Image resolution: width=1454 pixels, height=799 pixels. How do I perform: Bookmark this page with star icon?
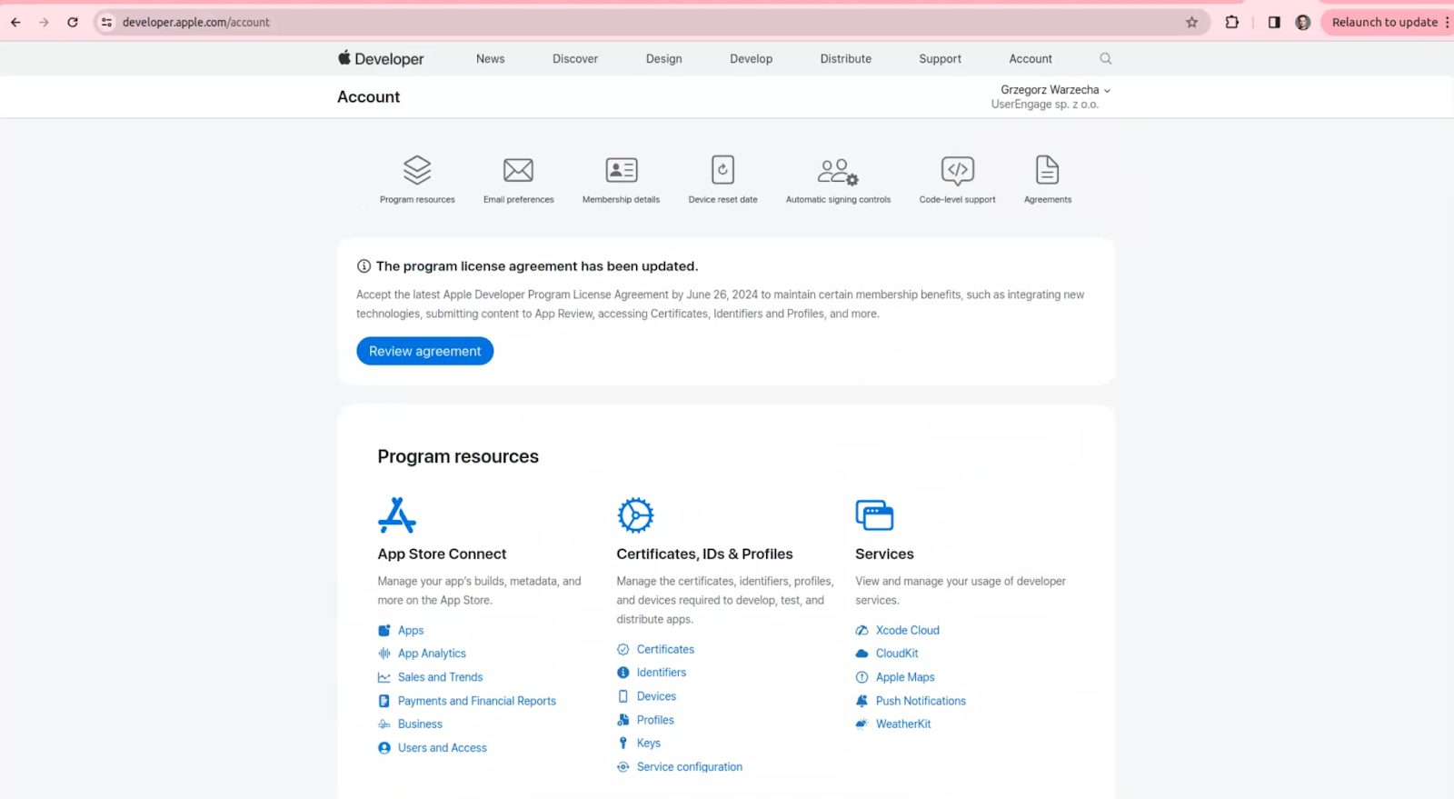1191,22
